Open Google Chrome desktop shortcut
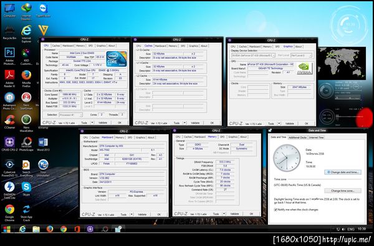Screen dimensions: 374x246 point(9,213)
